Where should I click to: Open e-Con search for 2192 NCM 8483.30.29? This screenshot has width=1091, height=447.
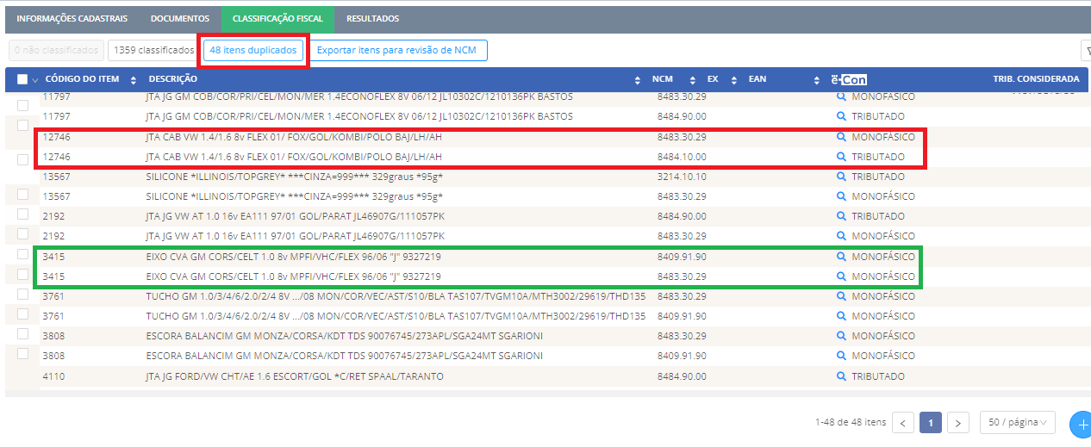point(841,236)
